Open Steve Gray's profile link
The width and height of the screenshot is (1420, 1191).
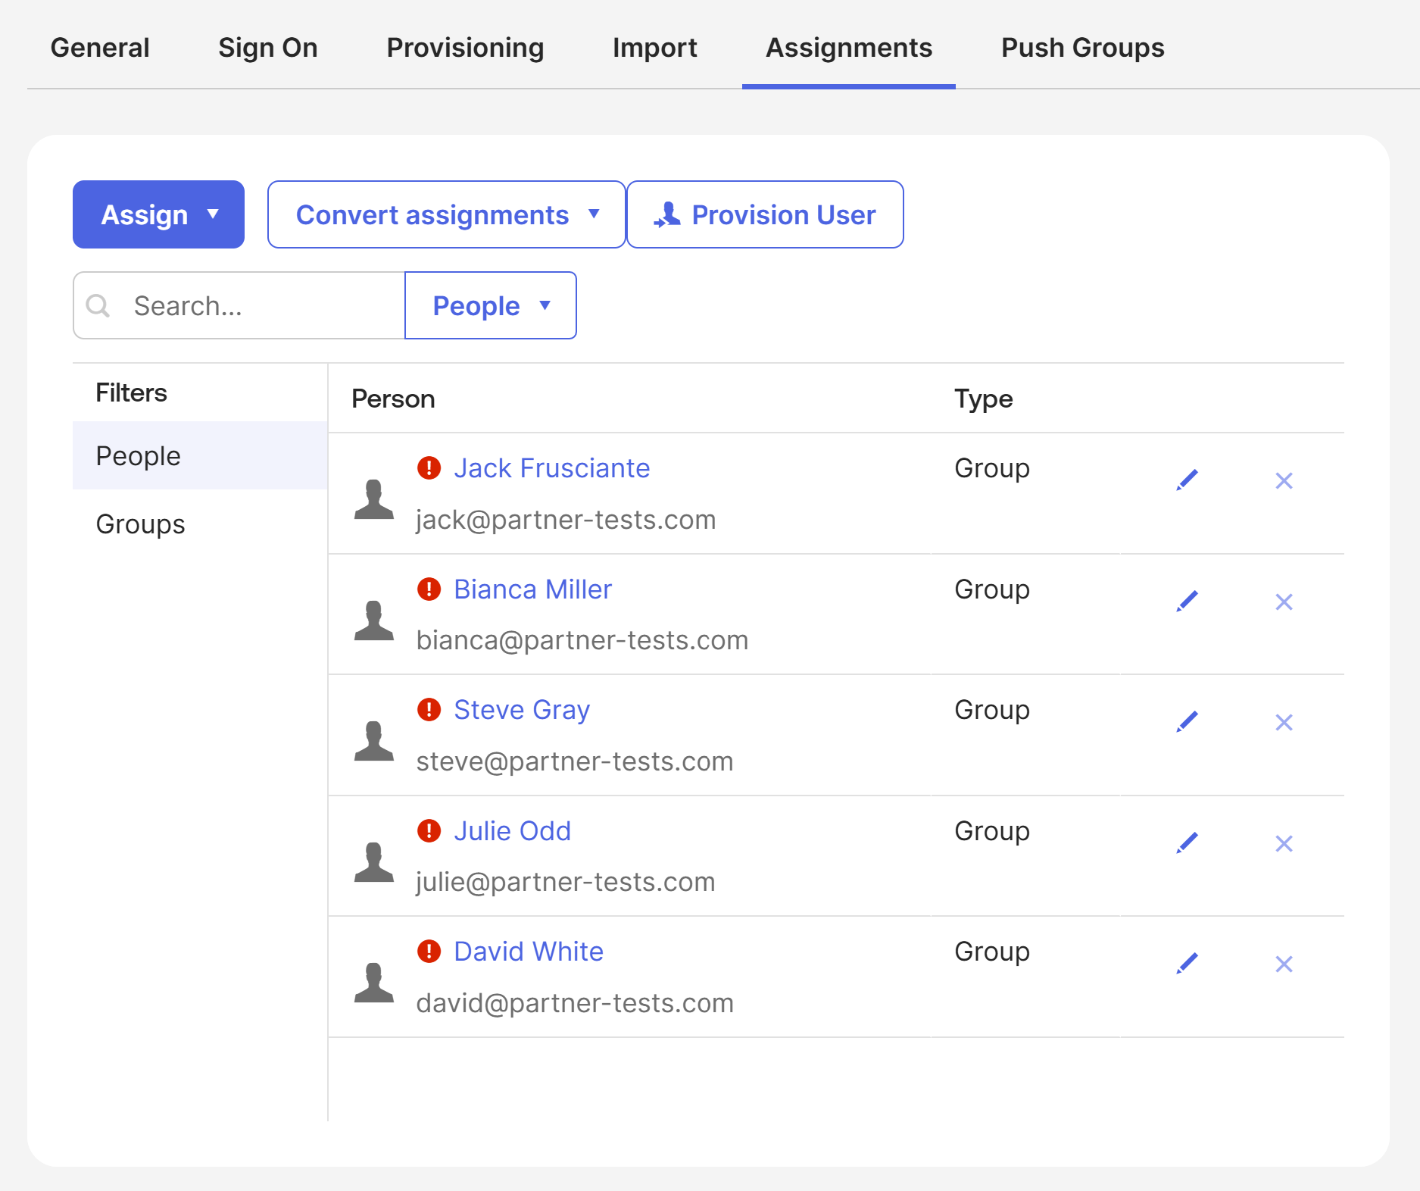click(x=522, y=710)
